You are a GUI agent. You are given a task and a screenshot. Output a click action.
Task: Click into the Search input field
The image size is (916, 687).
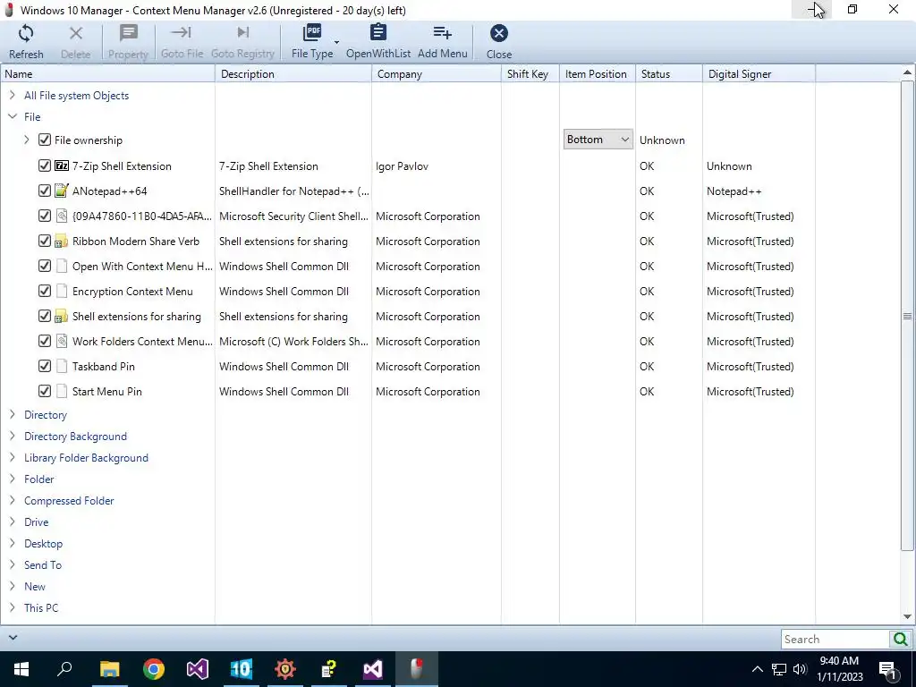tap(835, 639)
